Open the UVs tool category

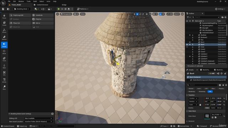coord(4,73)
